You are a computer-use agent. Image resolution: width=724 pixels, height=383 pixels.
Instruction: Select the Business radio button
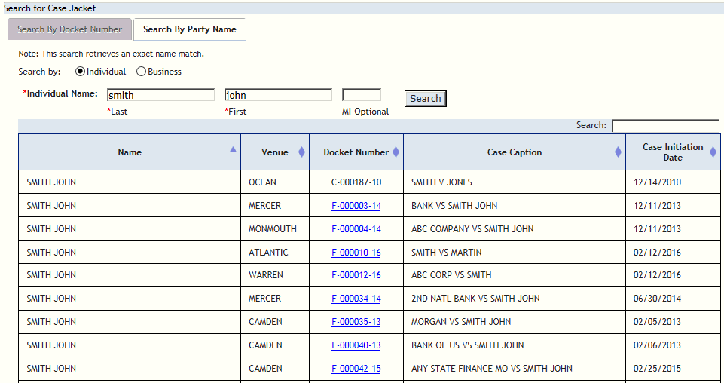tap(141, 72)
